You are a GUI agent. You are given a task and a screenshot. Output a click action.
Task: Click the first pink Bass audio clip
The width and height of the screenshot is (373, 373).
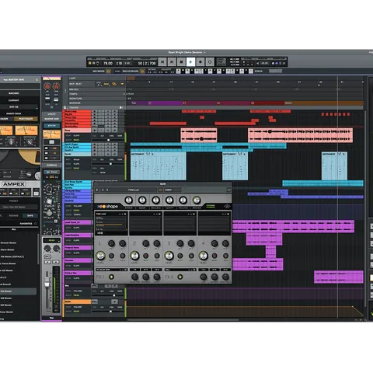click(x=199, y=135)
